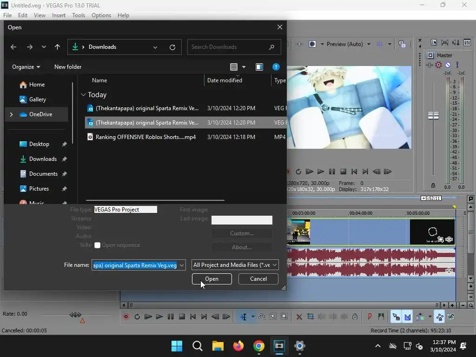This screenshot has width=476, height=357.
Task: Click the Record button in bottom transport bar
Action: coord(126,317)
